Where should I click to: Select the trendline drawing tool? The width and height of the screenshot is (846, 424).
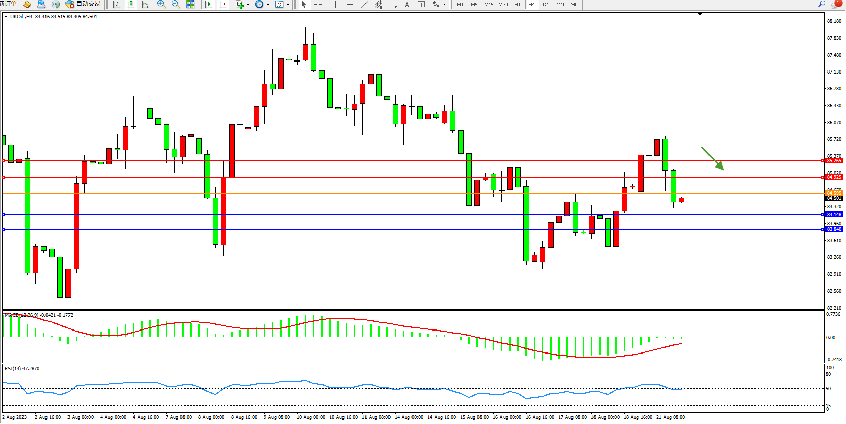[364, 5]
